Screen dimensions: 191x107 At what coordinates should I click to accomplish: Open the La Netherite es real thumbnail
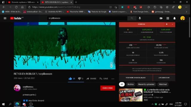point(131,95)
